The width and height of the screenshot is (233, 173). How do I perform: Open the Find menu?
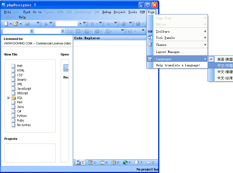tap(27, 12)
